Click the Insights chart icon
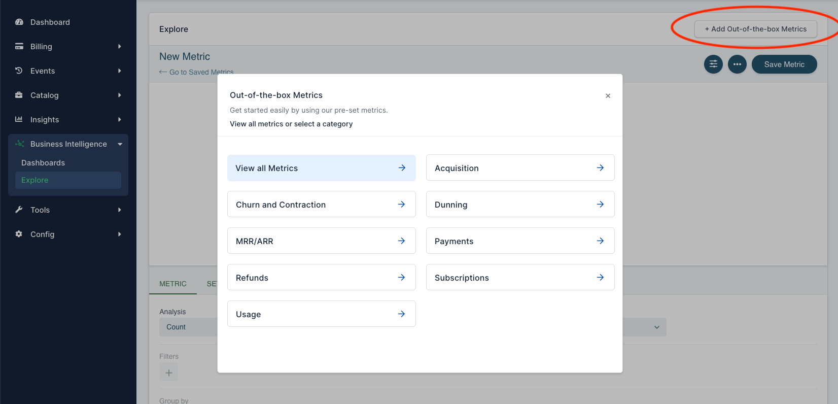 pos(19,119)
